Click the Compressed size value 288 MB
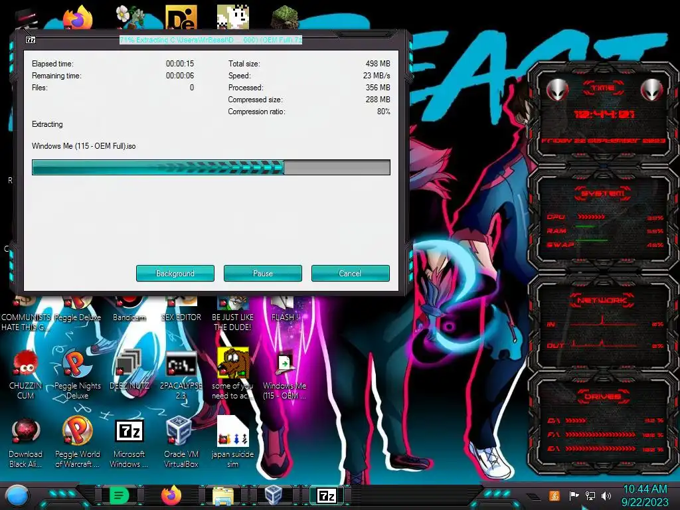680x510 pixels. (x=378, y=100)
